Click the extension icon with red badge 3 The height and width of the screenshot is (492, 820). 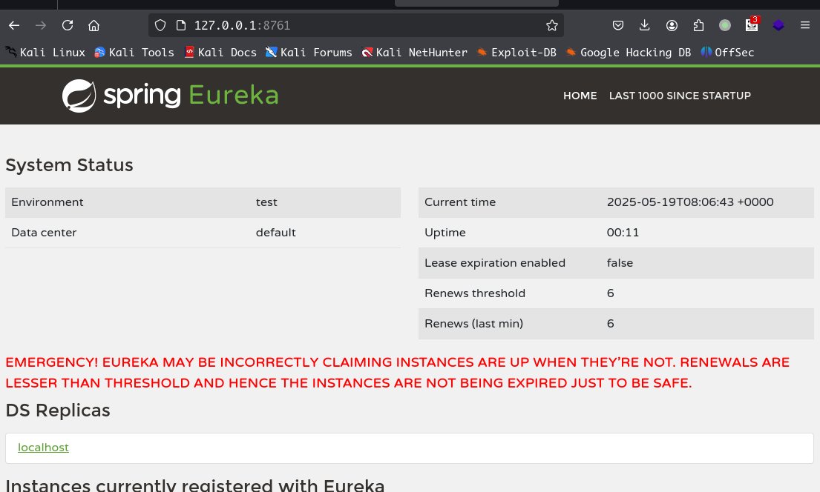tap(752, 24)
